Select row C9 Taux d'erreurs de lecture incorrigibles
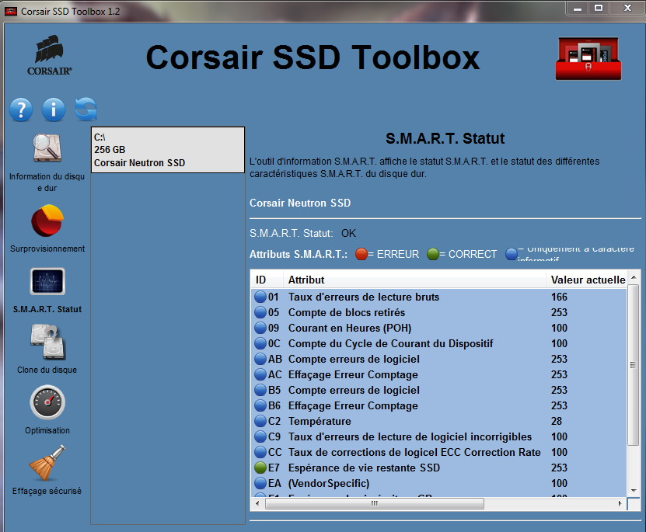Screen dimensions: 646x532 click(x=438, y=437)
